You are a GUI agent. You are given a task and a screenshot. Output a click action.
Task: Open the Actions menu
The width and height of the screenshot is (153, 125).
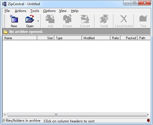pos(21,11)
